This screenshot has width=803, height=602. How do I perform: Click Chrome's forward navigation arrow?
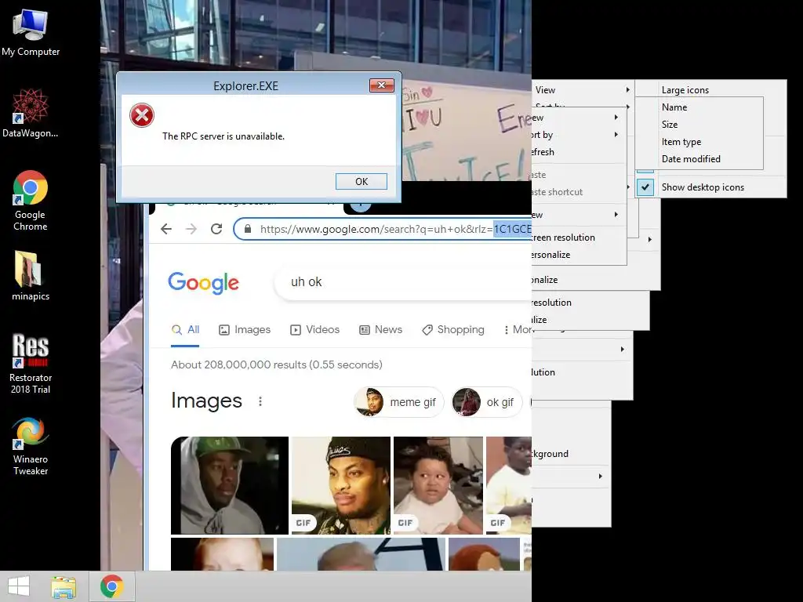tap(191, 229)
